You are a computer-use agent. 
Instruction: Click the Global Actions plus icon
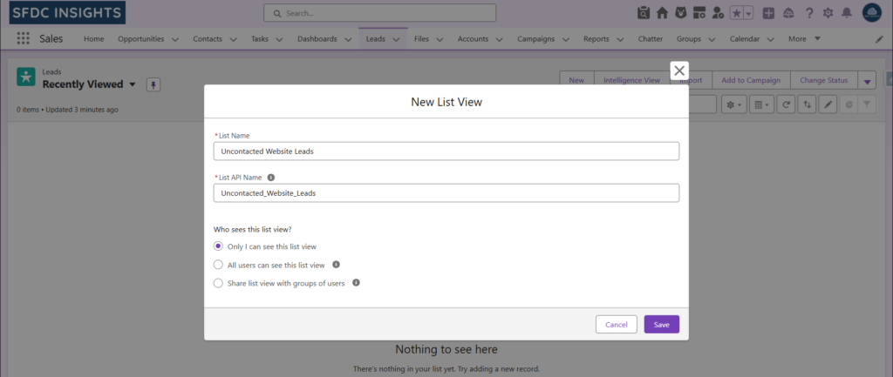(x=768, y=13)
